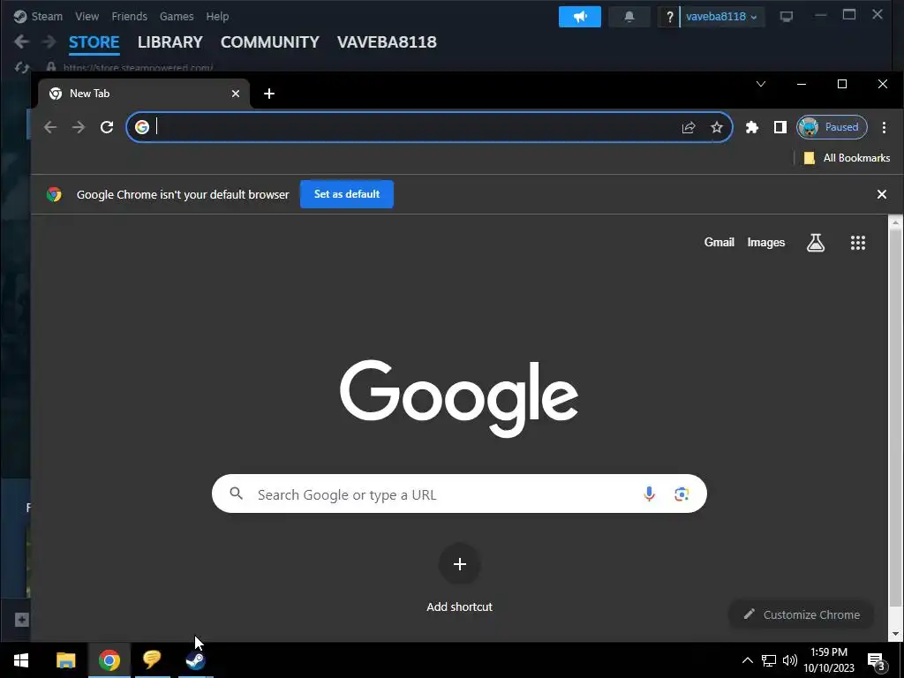The width and height of the screenshot is (904, 678).
Task: Open the yellow chat app in taskbar
Action: (152, 660)
